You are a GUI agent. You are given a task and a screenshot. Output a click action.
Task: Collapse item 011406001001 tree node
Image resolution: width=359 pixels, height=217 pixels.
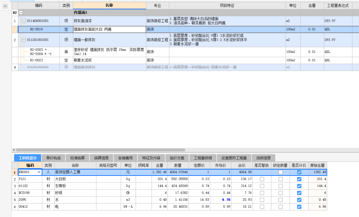click(x=24, y=21)
